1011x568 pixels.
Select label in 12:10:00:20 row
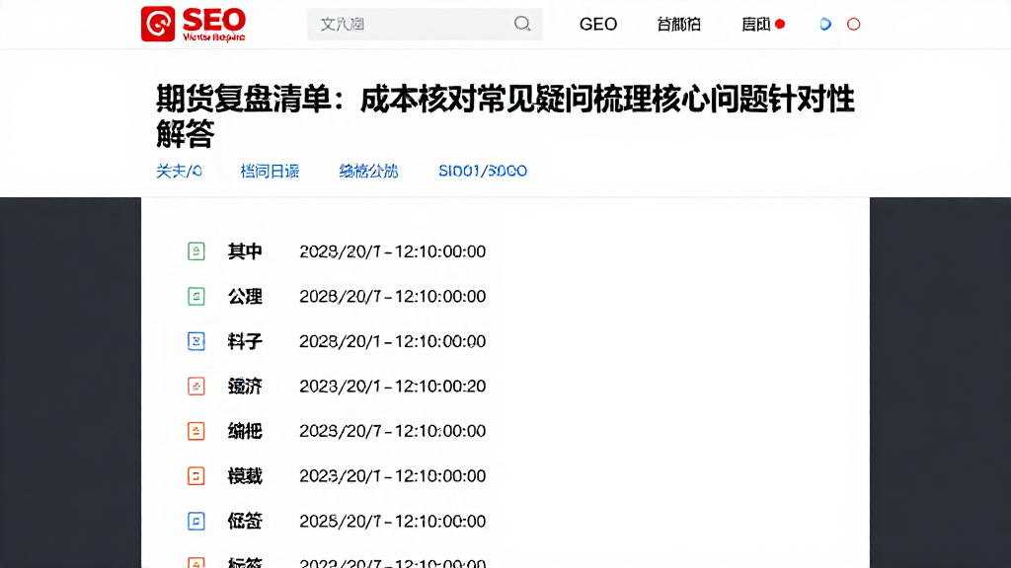click(245, 386)
